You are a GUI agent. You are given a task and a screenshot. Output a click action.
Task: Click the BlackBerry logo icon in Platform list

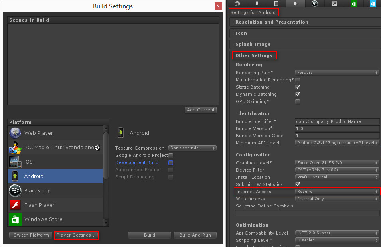[15, 190]
